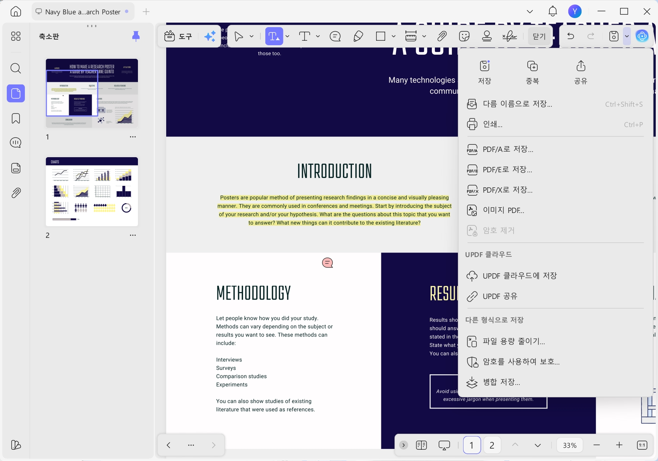Image resolution: width=658 pixels, height=461 pixels.
Task: Click 저장 in the save panel
Action: point(485,72)
